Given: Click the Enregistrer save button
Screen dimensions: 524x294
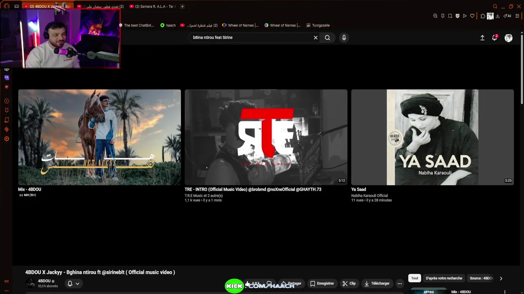Looking at the screenshot, I should 322,283.
